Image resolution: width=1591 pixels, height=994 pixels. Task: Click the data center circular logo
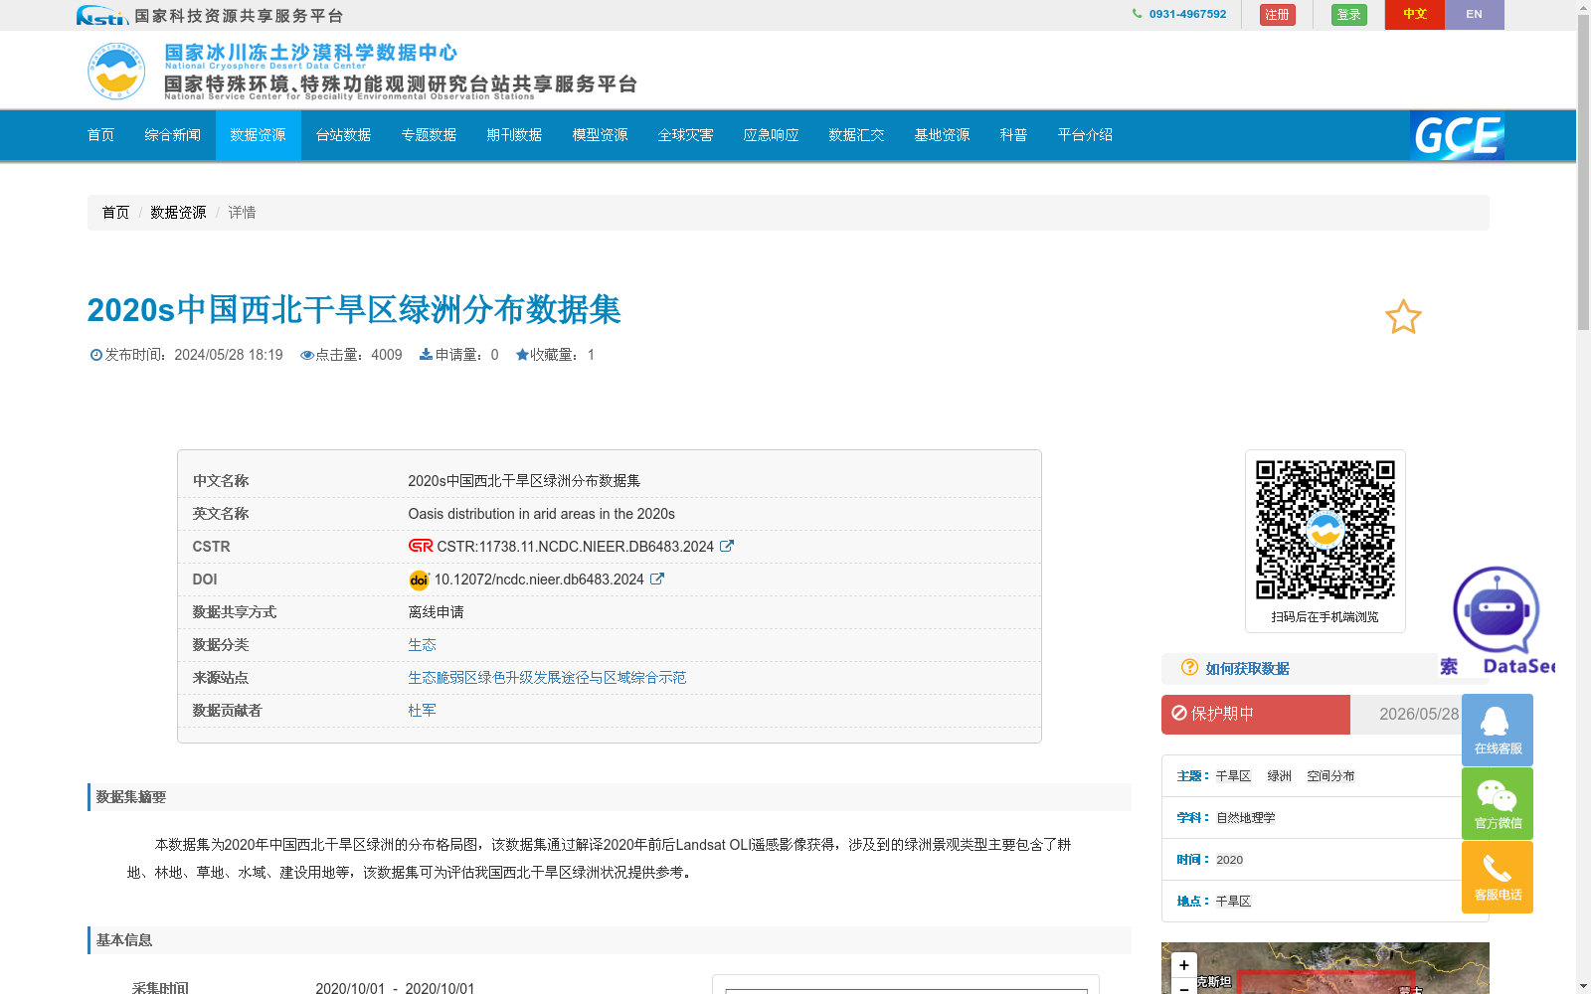pos(116,72)
